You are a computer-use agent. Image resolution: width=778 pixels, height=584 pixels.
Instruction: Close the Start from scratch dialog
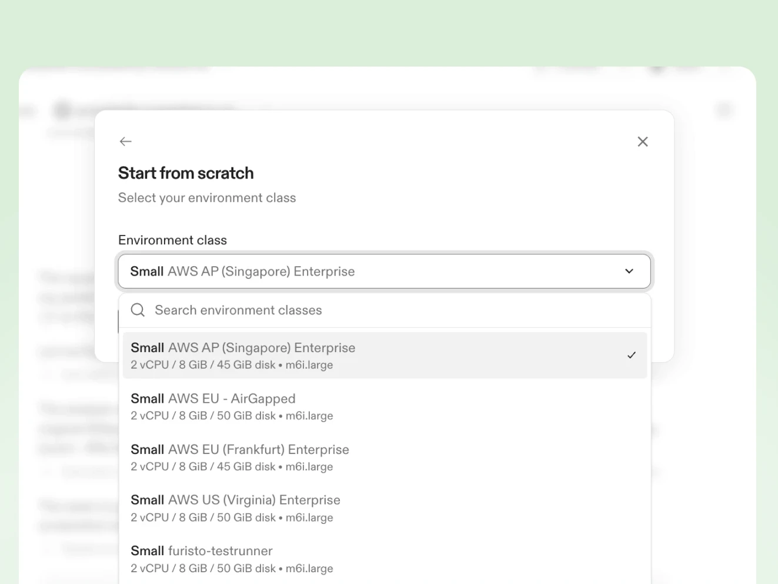pyautogui.click(x=643, y=141)
